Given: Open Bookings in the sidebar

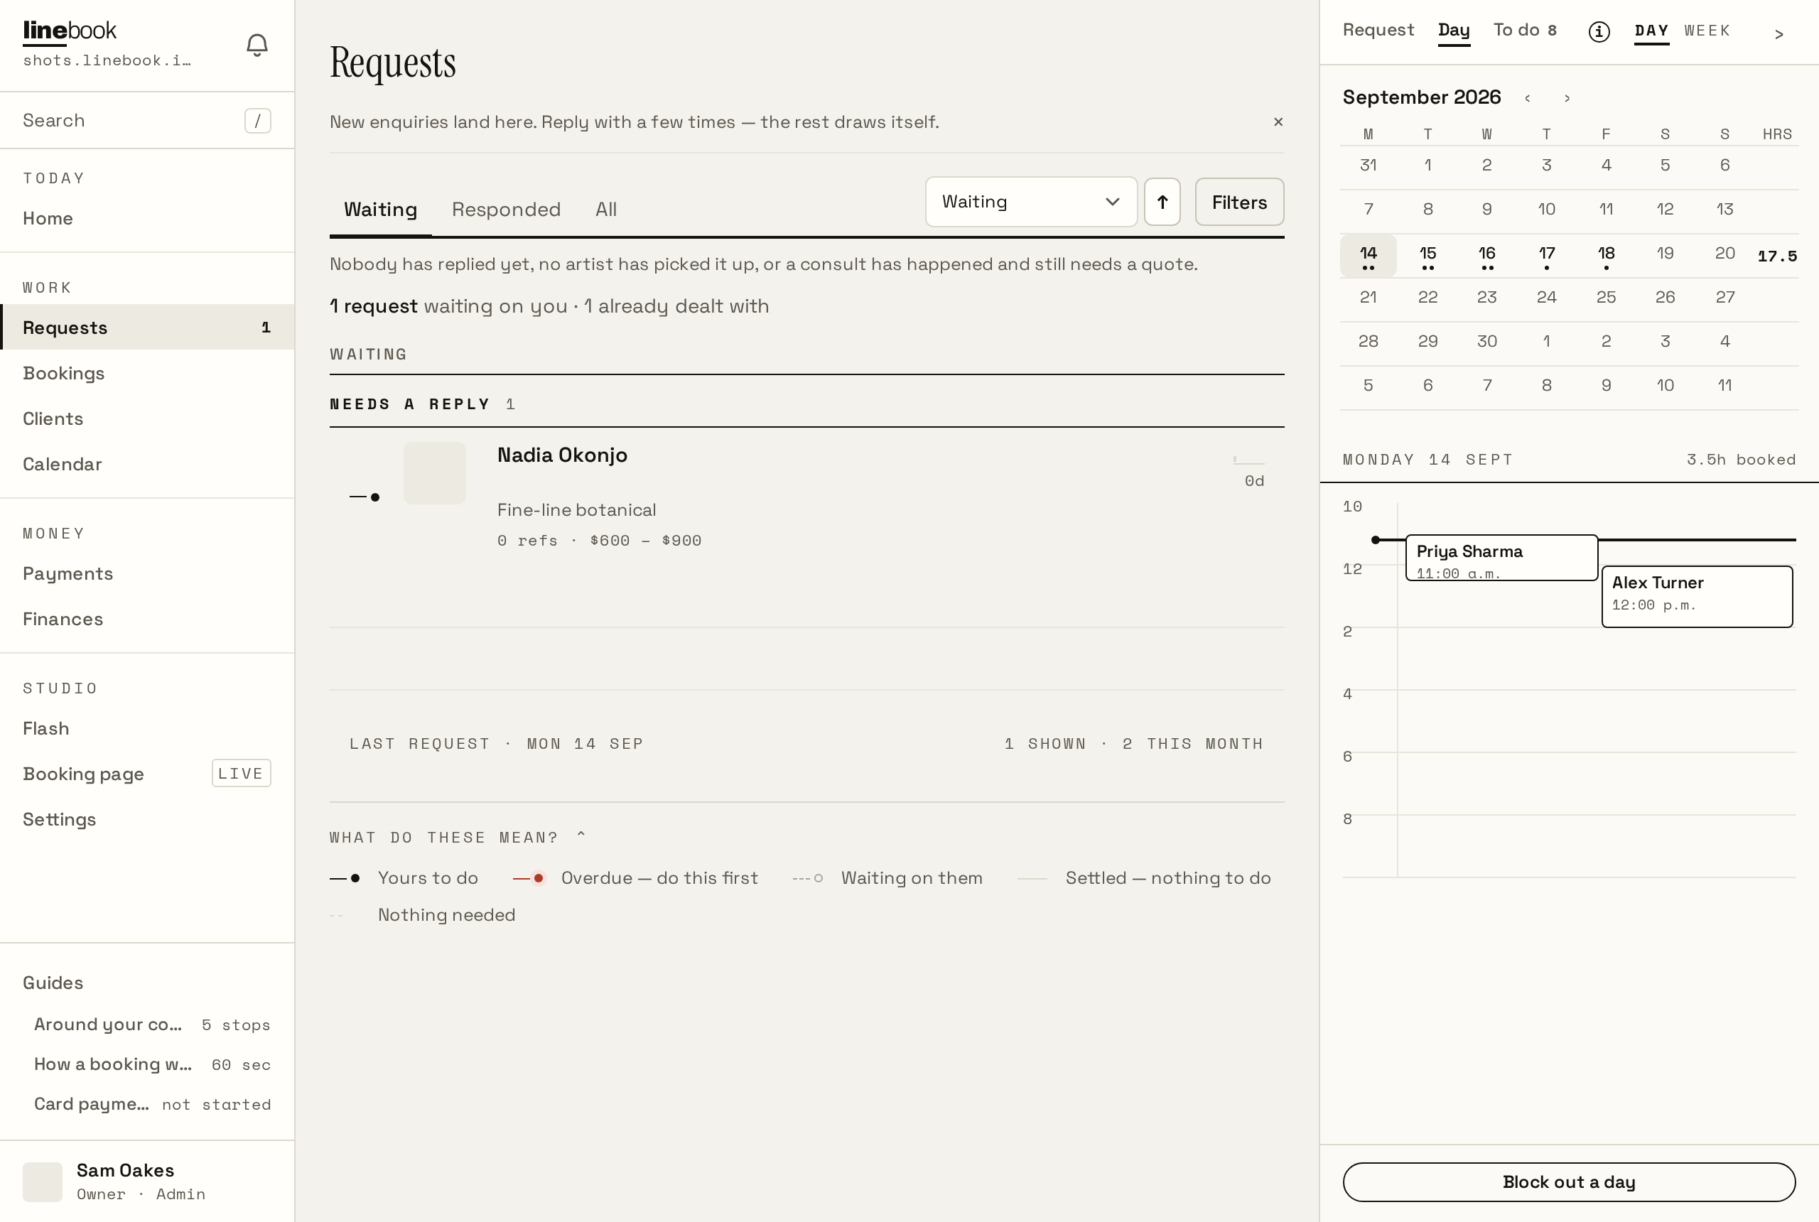Looking at the screenshot, I should [147, 373].
